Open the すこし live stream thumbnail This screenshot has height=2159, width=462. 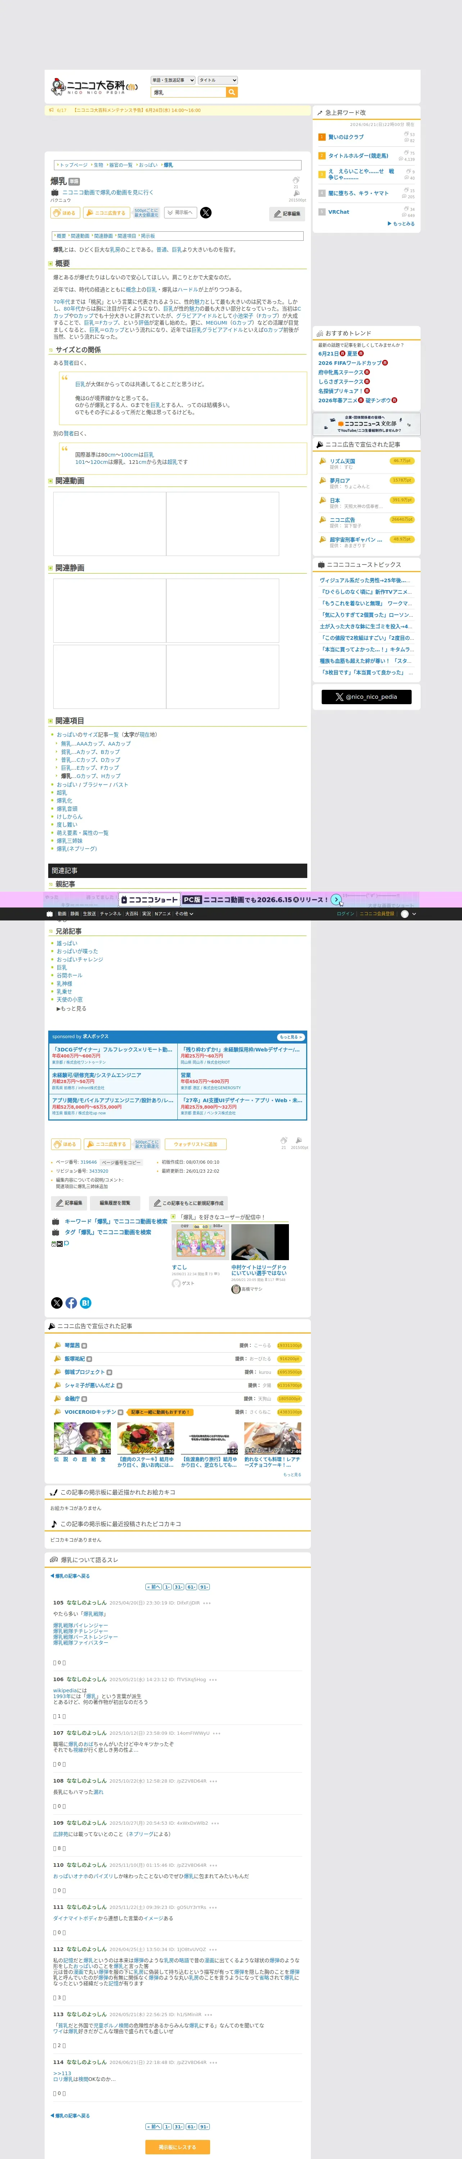pos(200,1241)
